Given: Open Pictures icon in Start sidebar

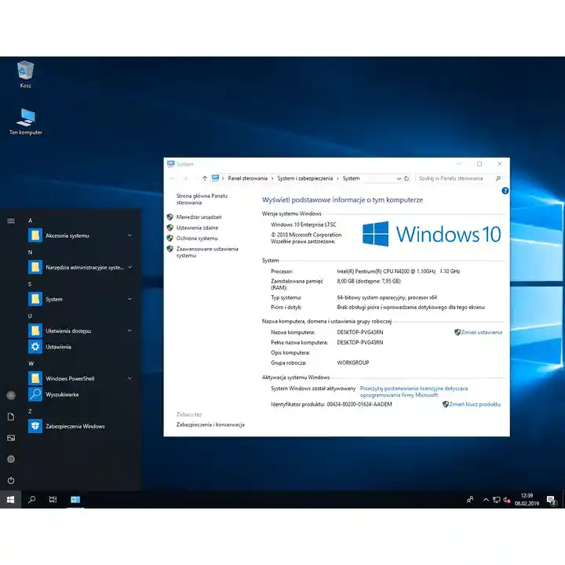Looking at the screenshot, I should [11, 438].
